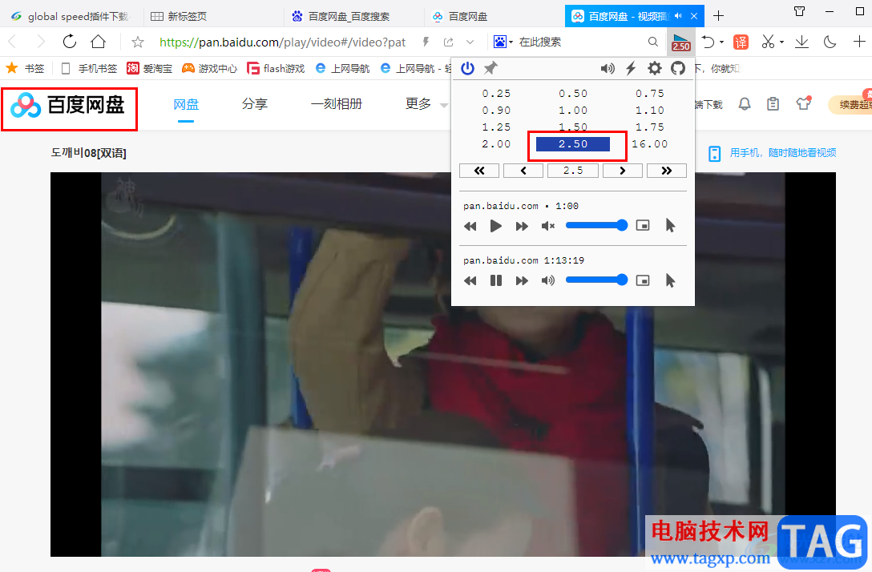This screenshot has height=572, width=872.
Task: Open the notifications bell icon
Action: point(745,104)
